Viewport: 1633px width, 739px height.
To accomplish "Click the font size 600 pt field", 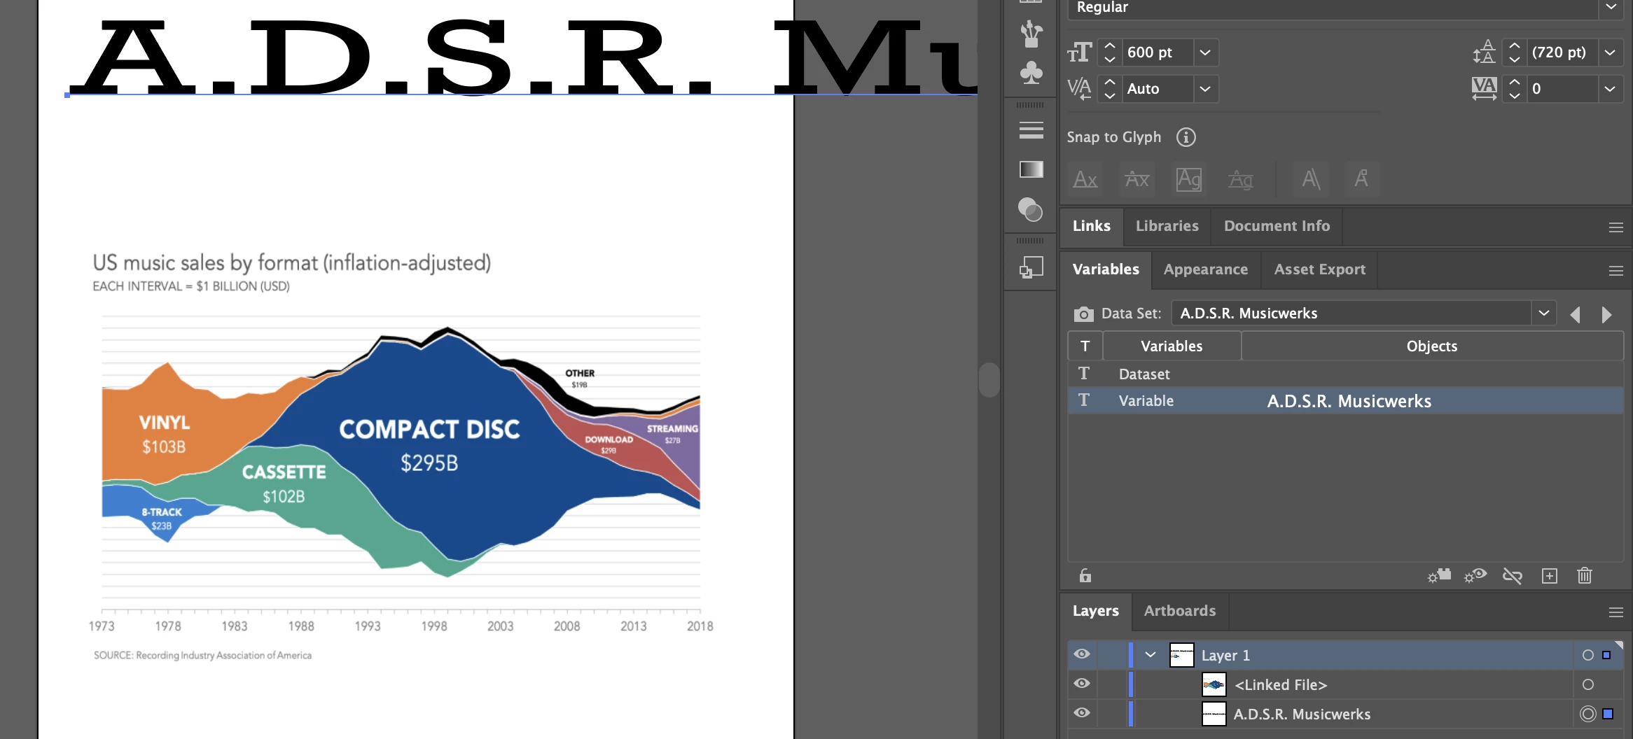I will [x=1157, y=52].
